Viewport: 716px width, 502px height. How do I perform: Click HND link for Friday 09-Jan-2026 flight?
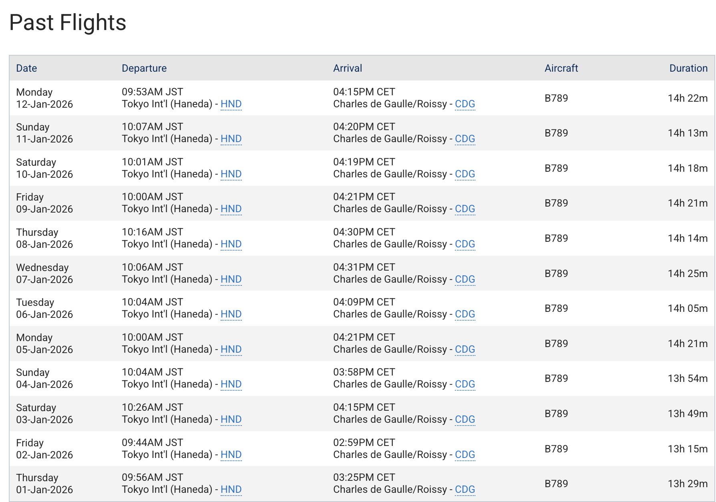point(231,209)
